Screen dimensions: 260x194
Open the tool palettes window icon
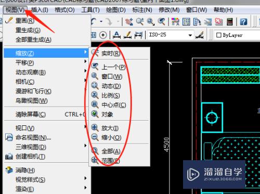coord(197,22)
